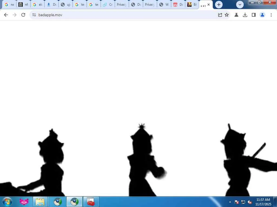Launch the pink fox taskbar app
277x207 pixels.
24,202
